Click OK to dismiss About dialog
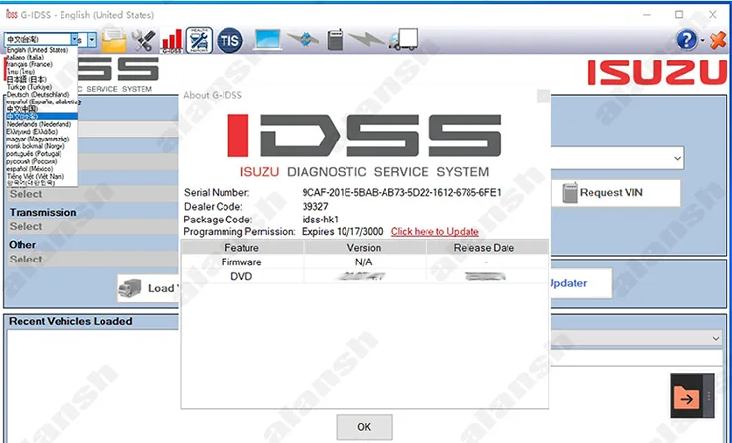The image size is (732, 443). [x=364, y=427]
